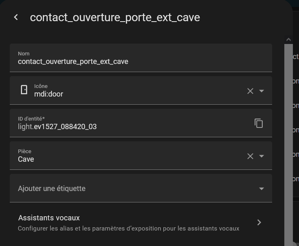Clear the Cave room selection
The width and height of the screenshot is (299, 246).
click(250, 156)
